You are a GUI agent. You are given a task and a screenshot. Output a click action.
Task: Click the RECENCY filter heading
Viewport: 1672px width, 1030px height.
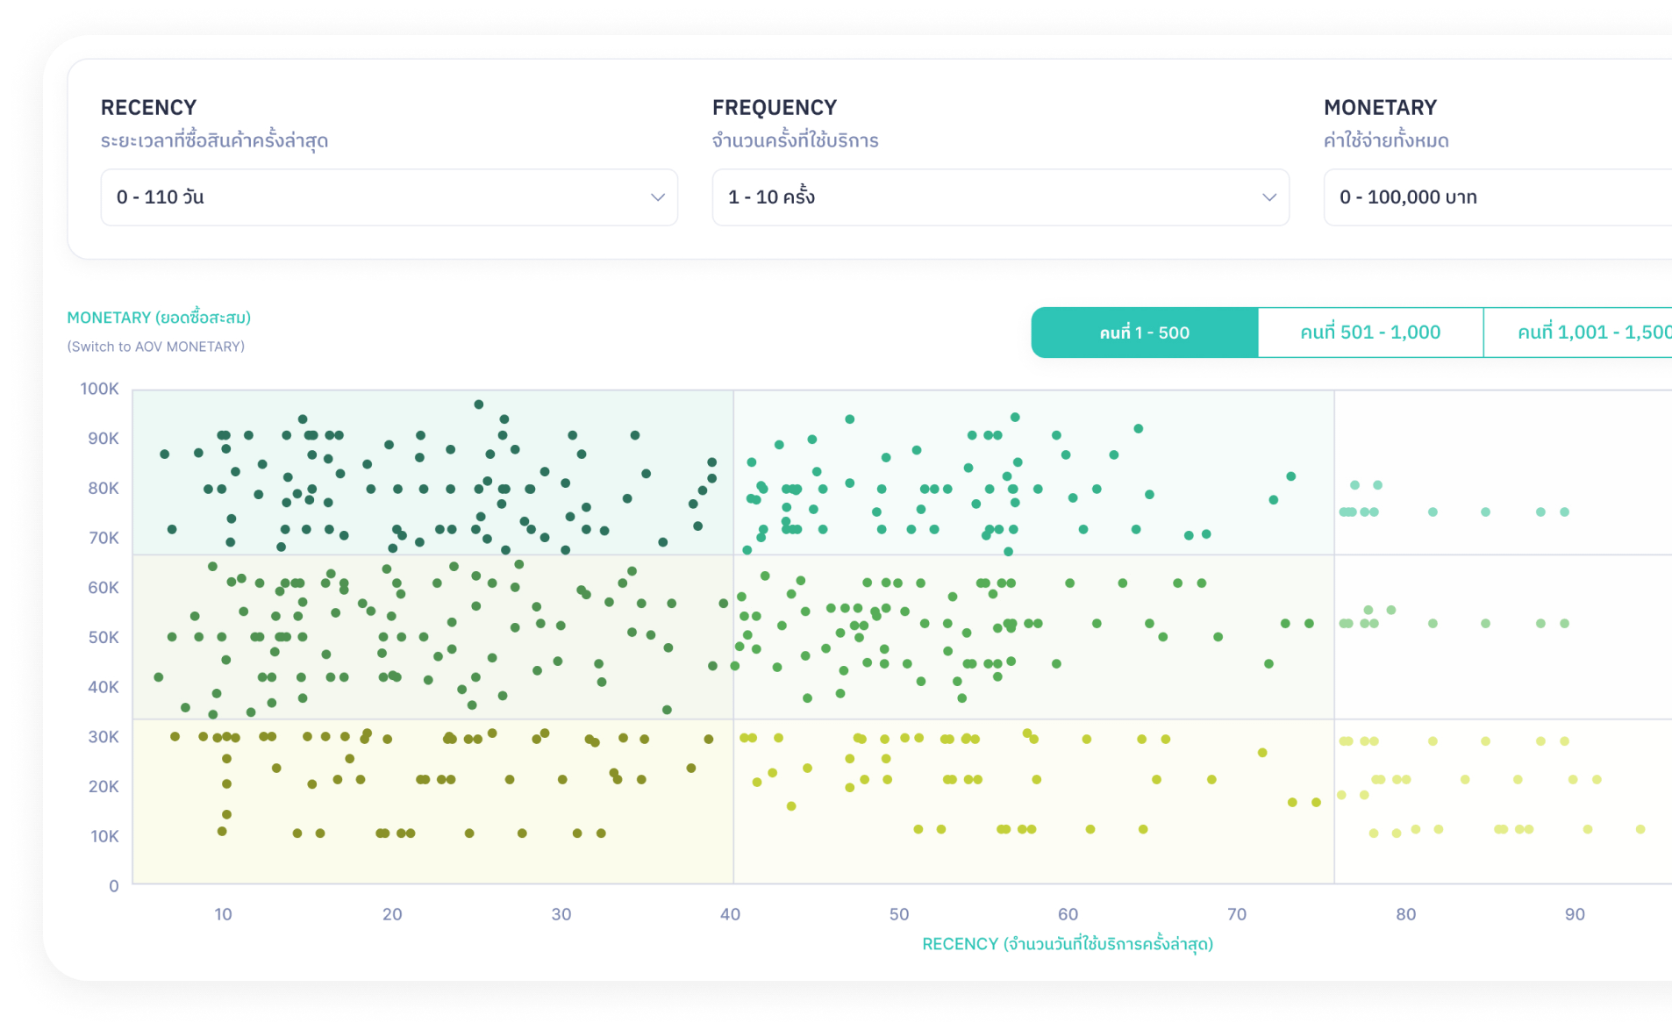148,107
